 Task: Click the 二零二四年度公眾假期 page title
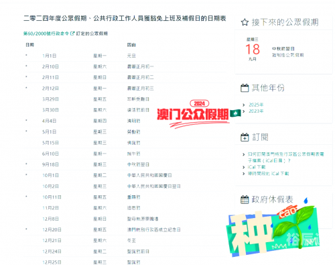[125, 18]
